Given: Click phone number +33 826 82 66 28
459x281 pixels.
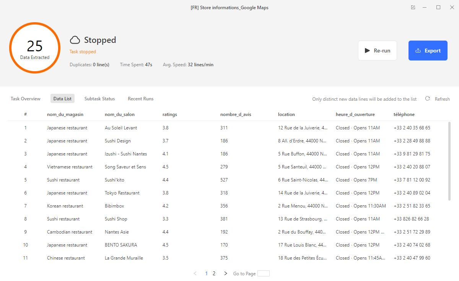Looking at the screenshot, I should [411, 219].
